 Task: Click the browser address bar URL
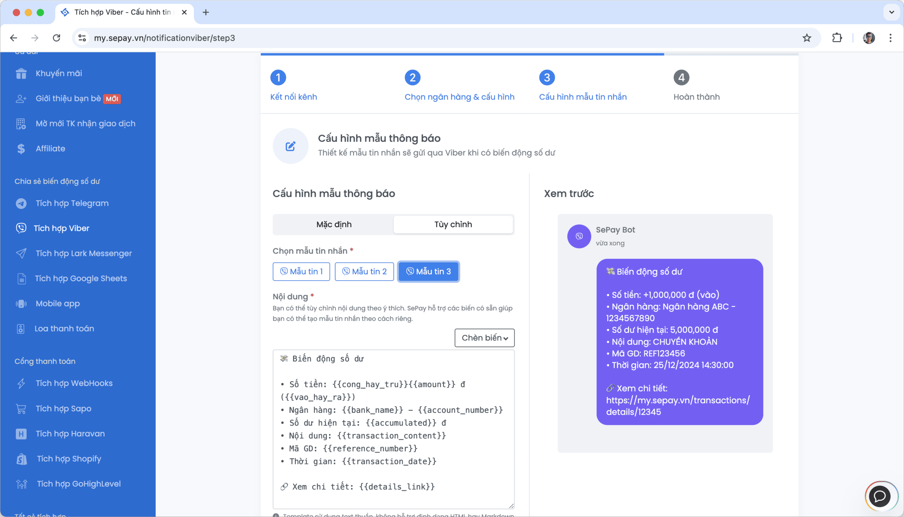(164, 38)
